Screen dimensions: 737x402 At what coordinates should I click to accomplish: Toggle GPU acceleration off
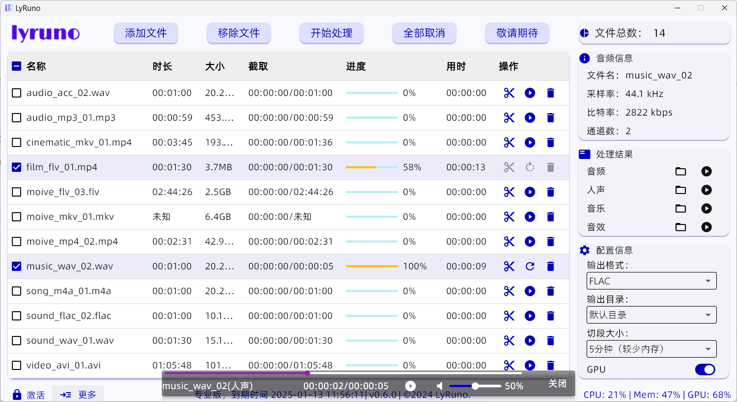click(x=704, y=369)
